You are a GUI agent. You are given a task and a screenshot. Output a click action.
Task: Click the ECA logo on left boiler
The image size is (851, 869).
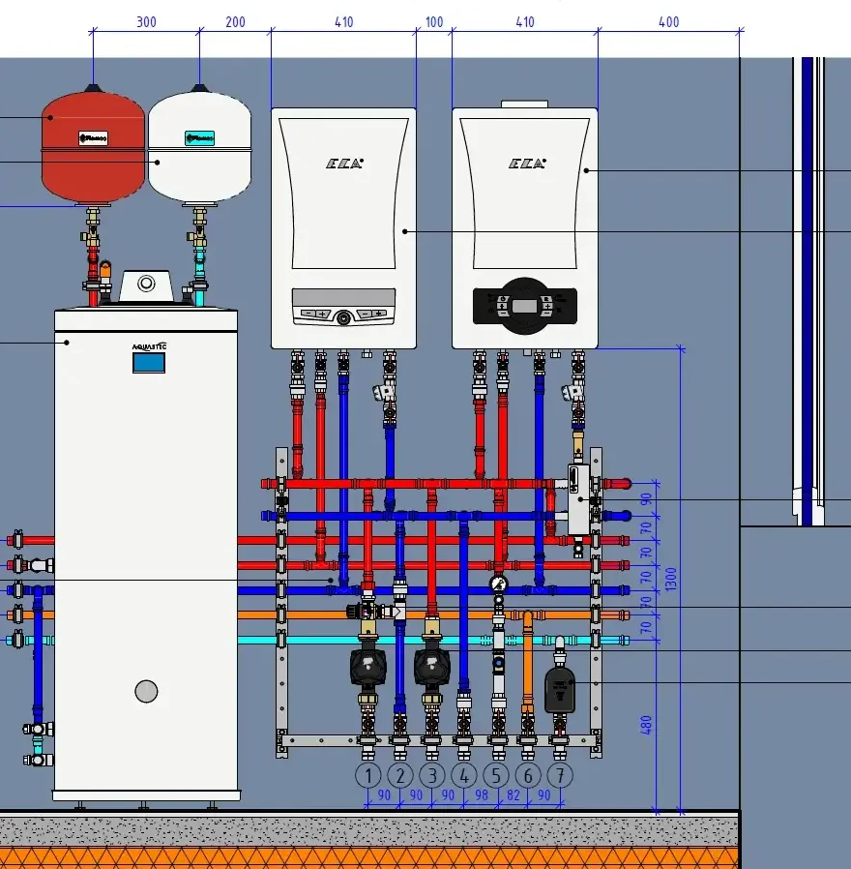tap(343, 164)
